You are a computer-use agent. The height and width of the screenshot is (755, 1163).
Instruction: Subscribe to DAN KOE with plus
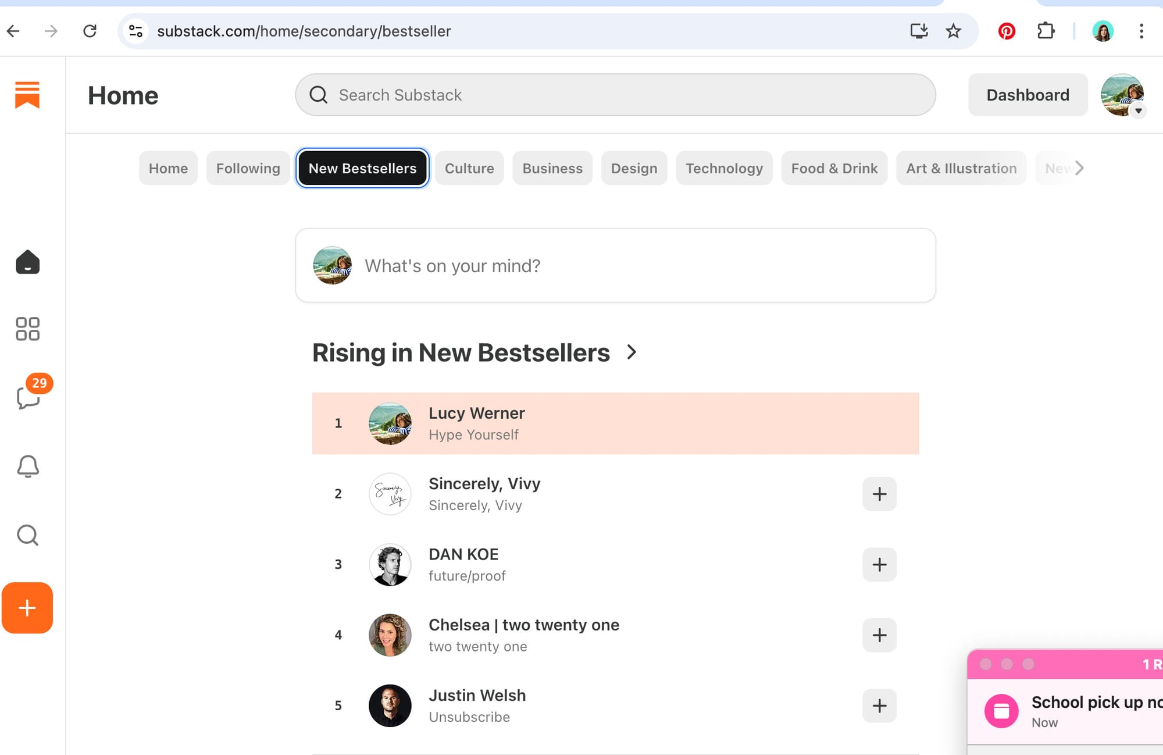(x=879, y=564)
